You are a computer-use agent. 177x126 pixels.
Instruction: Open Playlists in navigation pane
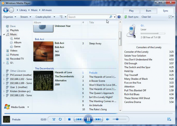(x=14, y=30)
